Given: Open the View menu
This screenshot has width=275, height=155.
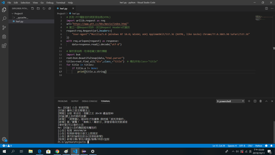Looking at the screenshot, I should [35, 3].
